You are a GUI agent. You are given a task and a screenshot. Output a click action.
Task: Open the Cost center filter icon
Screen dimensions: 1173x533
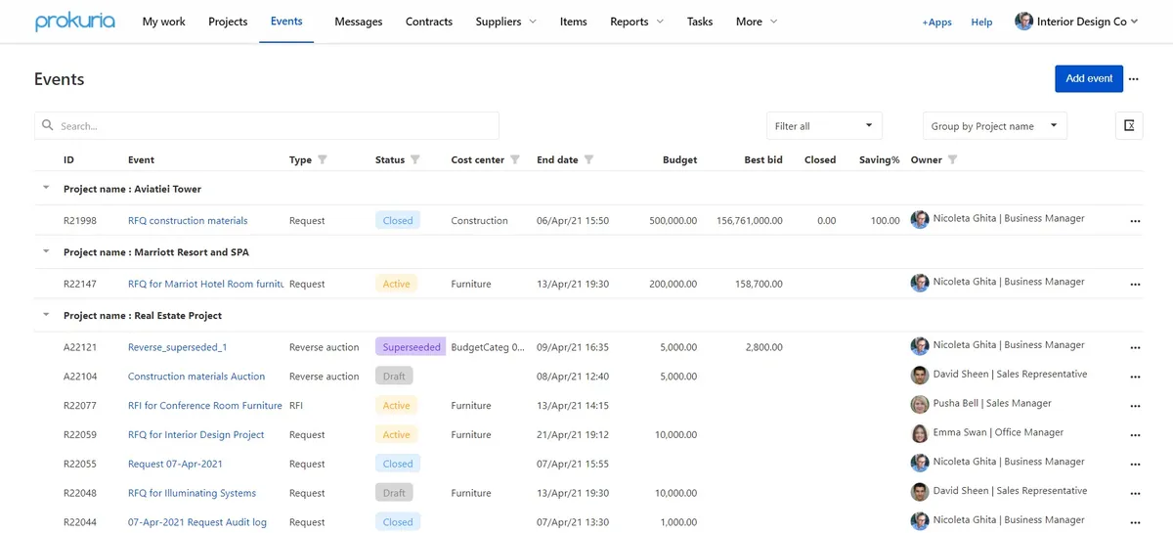(x=515, y=160)
